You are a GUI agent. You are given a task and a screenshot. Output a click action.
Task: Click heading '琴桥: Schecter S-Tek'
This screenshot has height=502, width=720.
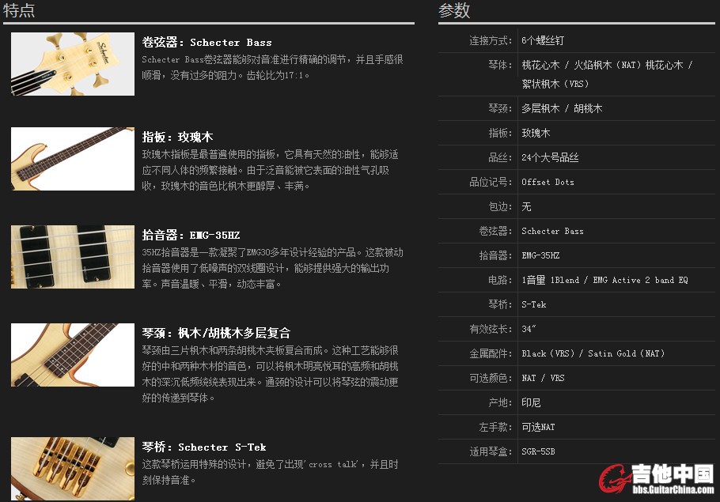[x=204, y=447]
